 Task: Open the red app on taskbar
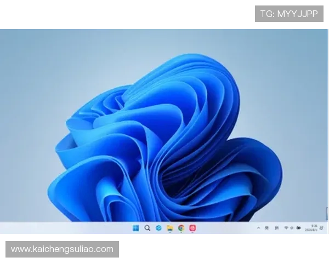[x=192, y=228]
